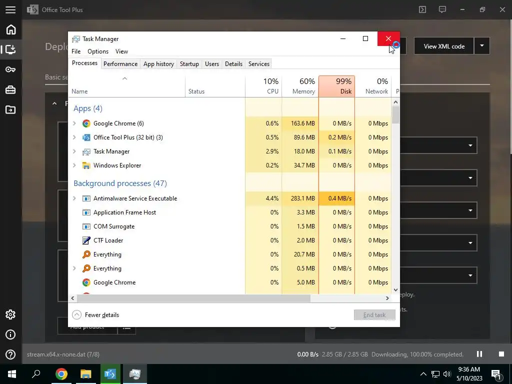Open the Options menu in Task Manager
This screenshot has width=512, height=384.
(x=98, y=51)
